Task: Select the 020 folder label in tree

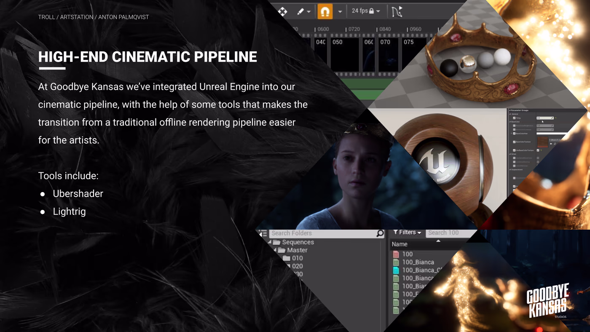Action: 298,266
